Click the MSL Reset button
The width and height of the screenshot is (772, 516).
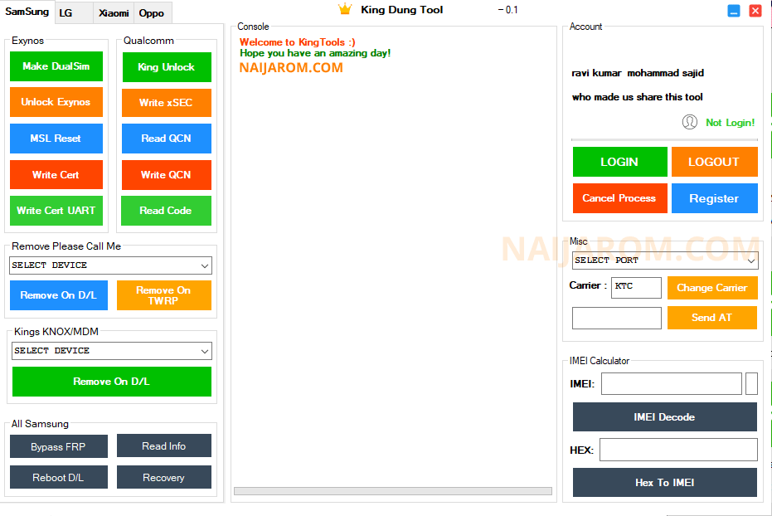tap(56, 139)
